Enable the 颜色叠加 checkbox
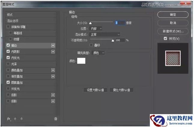The height and width of the screenshot is (127, 194). point(8,70)
